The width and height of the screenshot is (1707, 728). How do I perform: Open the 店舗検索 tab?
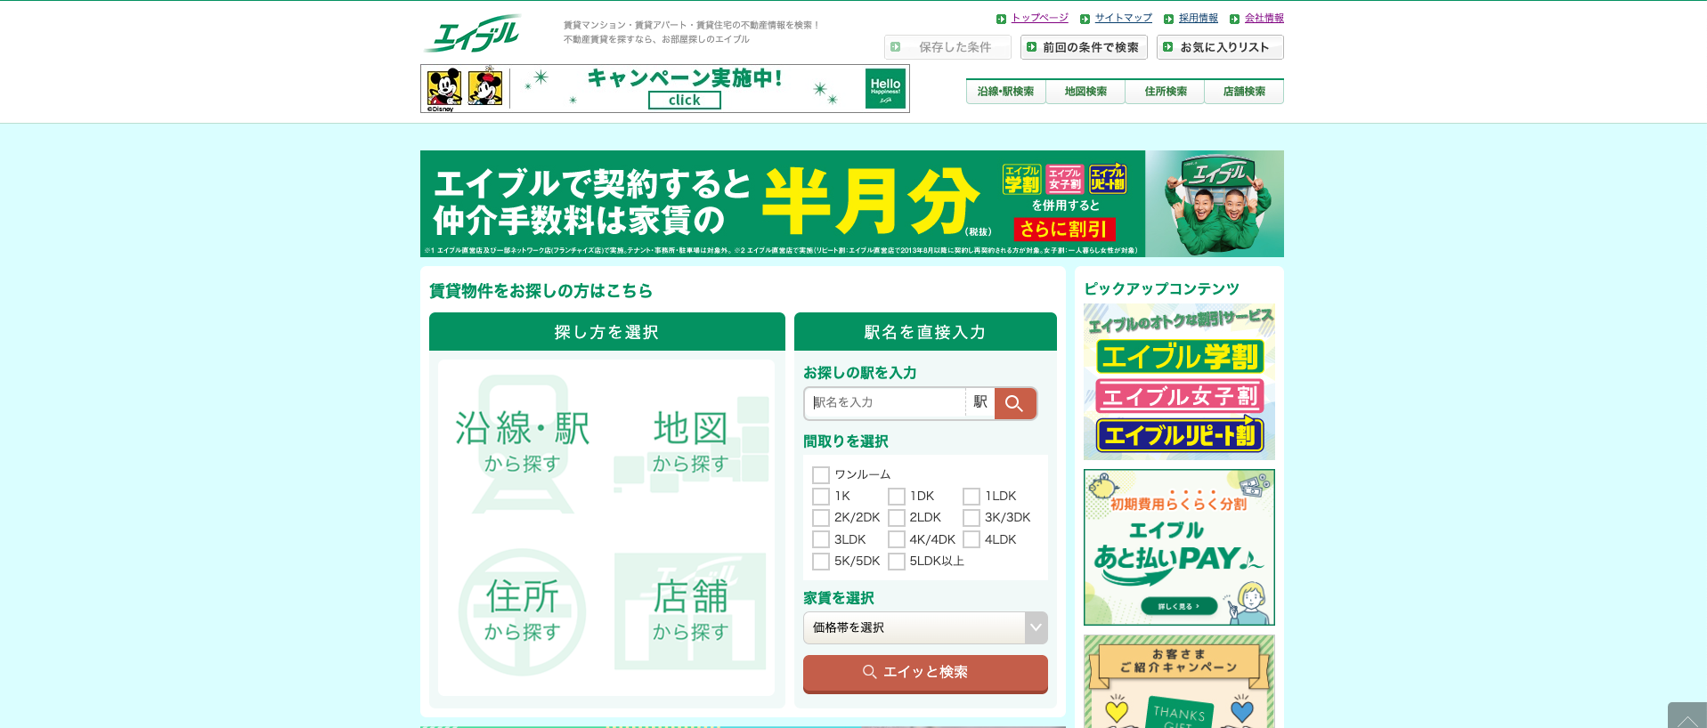pyautogui.click(x=1244, y=92)
